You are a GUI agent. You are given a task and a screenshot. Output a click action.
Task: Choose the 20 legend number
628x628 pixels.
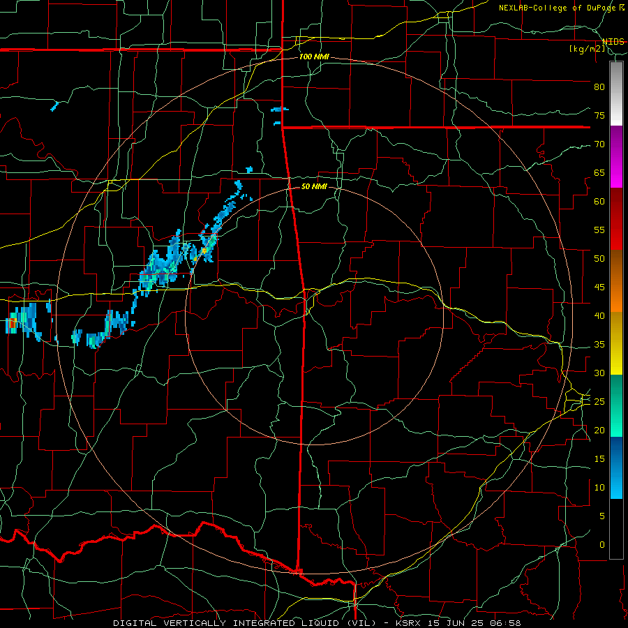pos(599,430)
